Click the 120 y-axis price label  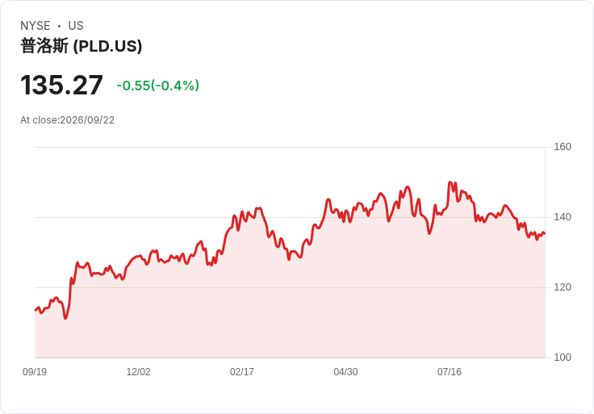pos(563,287)
